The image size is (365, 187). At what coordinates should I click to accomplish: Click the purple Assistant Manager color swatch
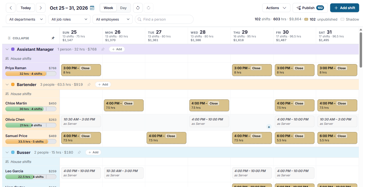(x=13, y=49)
